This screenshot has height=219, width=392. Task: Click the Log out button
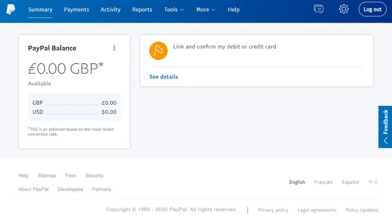[x=372, y=9]
